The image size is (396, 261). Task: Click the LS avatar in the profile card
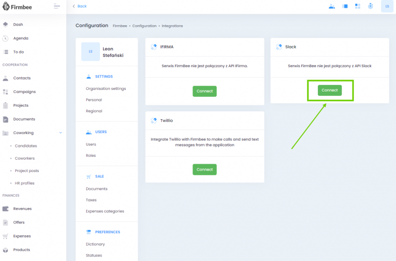coord(91,51)
